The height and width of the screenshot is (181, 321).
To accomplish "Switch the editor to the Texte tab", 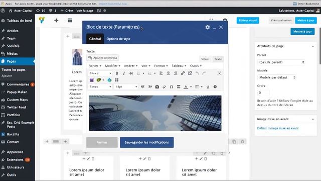I will tap(218, 59).
